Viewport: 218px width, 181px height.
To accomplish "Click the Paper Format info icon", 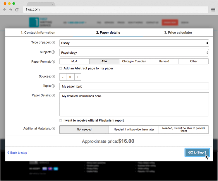I will pos(53,62).
